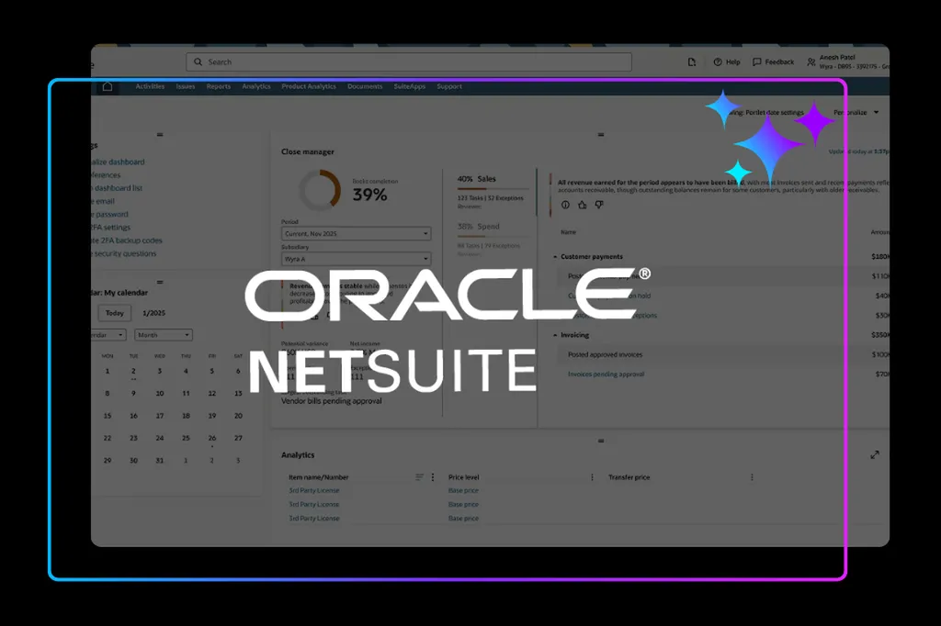Click the Today button in calendar
Screen dimensions: 941x626
(x=115, y=313)
